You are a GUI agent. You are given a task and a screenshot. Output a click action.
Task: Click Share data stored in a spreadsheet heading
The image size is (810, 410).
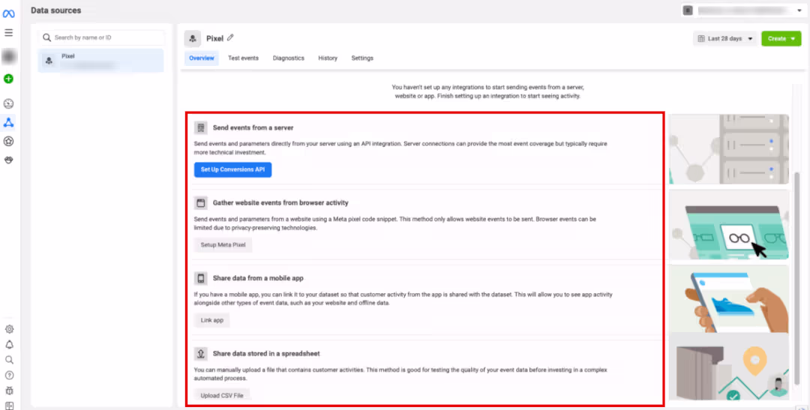[x=266, y=354]
